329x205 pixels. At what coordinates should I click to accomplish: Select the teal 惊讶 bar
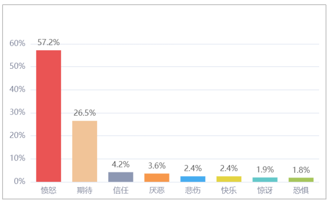[265, 180]
